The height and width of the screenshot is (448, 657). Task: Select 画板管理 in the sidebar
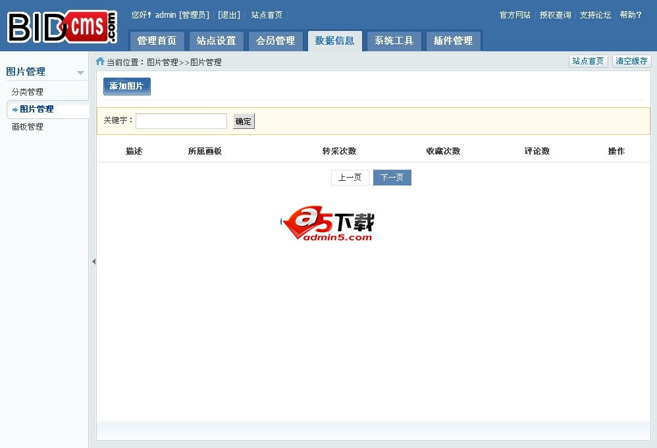point(28,127)
